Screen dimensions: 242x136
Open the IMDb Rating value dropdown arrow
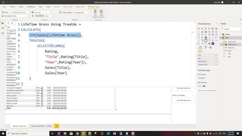pos(215,61)
